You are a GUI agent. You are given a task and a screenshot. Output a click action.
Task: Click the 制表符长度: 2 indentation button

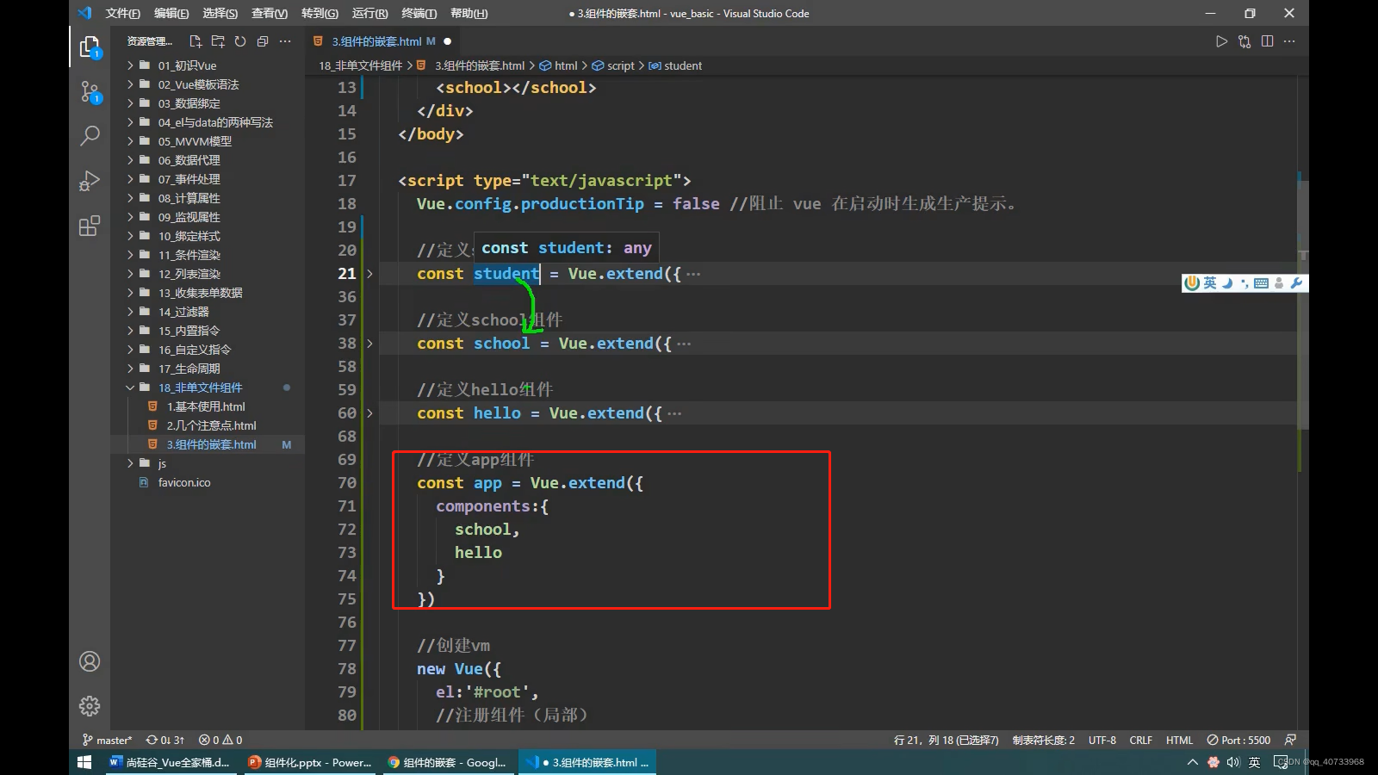1043,740
